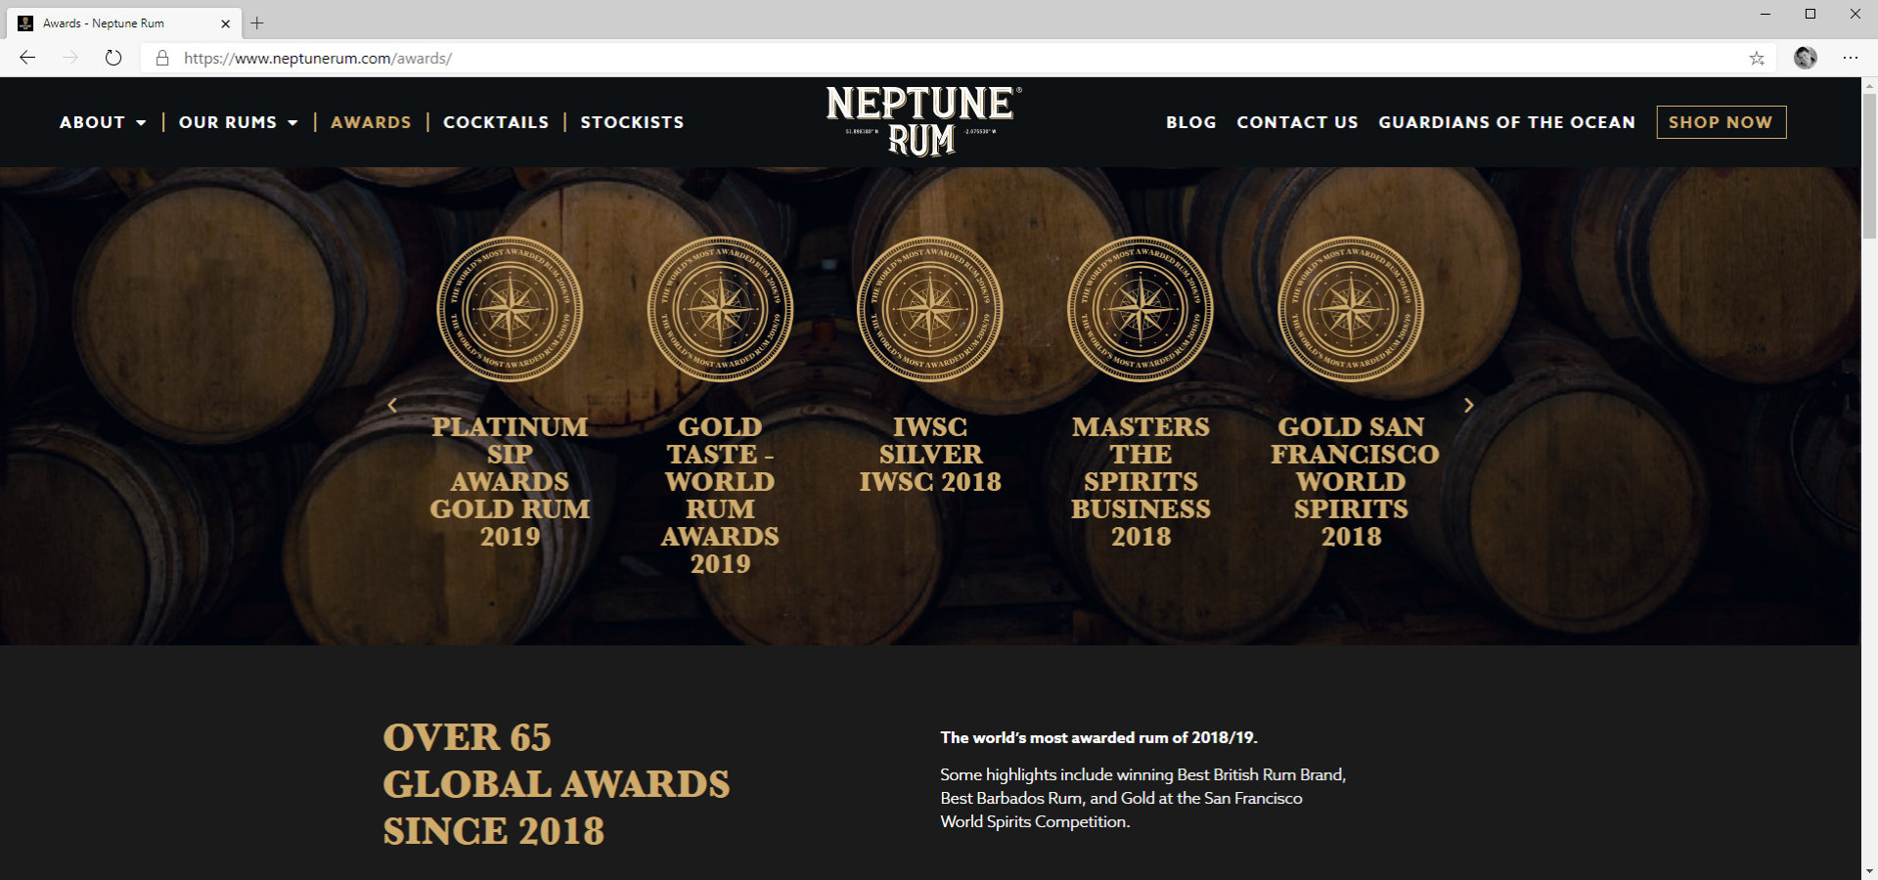The height and width of the screenshot is (880, 1878).
Task: Show previous awards with left chevron
Action: coord(392,405)
